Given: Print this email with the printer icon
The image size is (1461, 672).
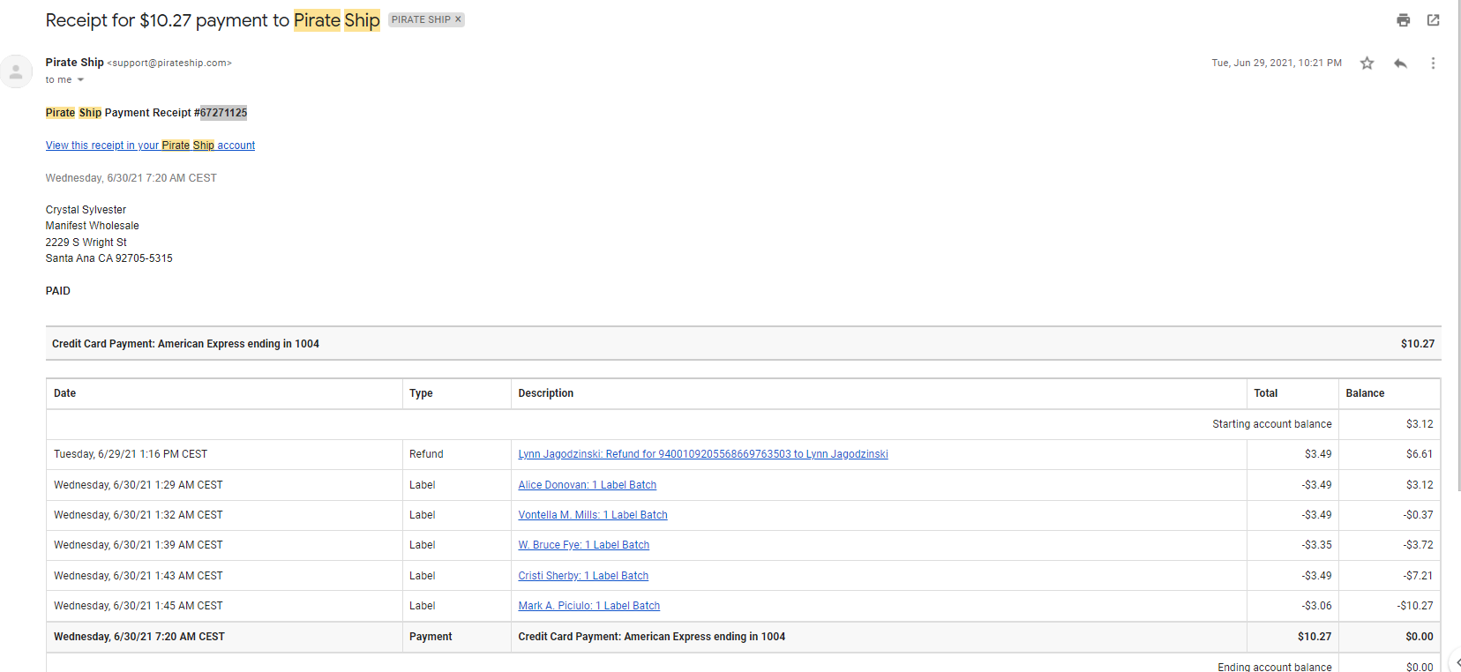Looking at the screenshot, I should [x=1403, y=20].
